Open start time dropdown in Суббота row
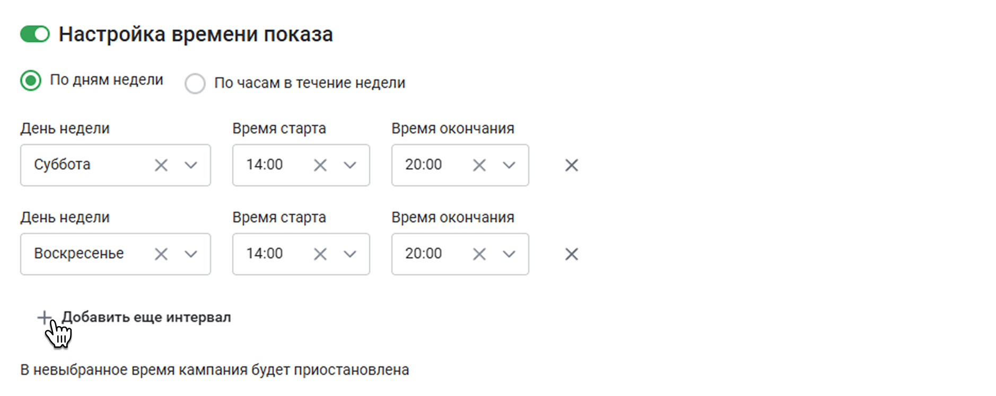Screen dimensions: 996x396 click(350, 165)
